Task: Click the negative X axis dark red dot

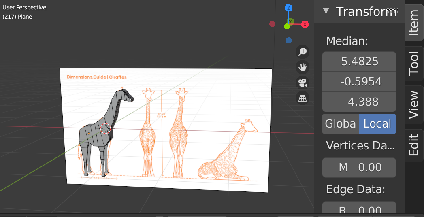Action: pos(272,24)
